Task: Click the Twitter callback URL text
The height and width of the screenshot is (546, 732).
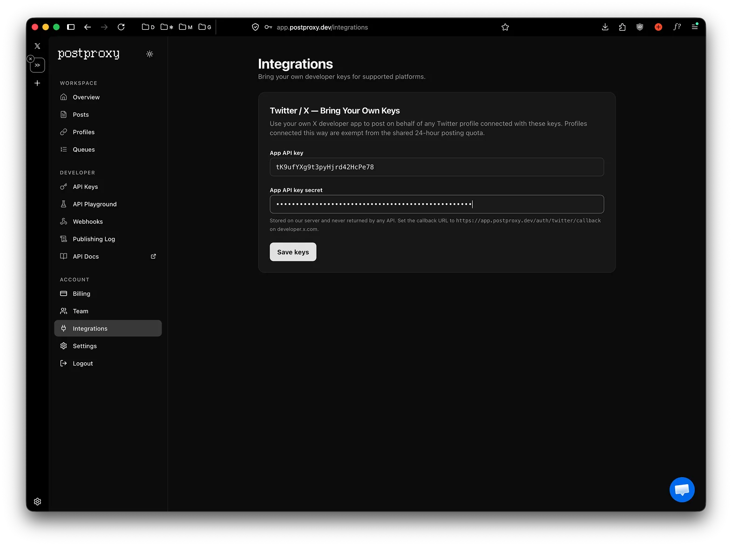Action: 529,220
